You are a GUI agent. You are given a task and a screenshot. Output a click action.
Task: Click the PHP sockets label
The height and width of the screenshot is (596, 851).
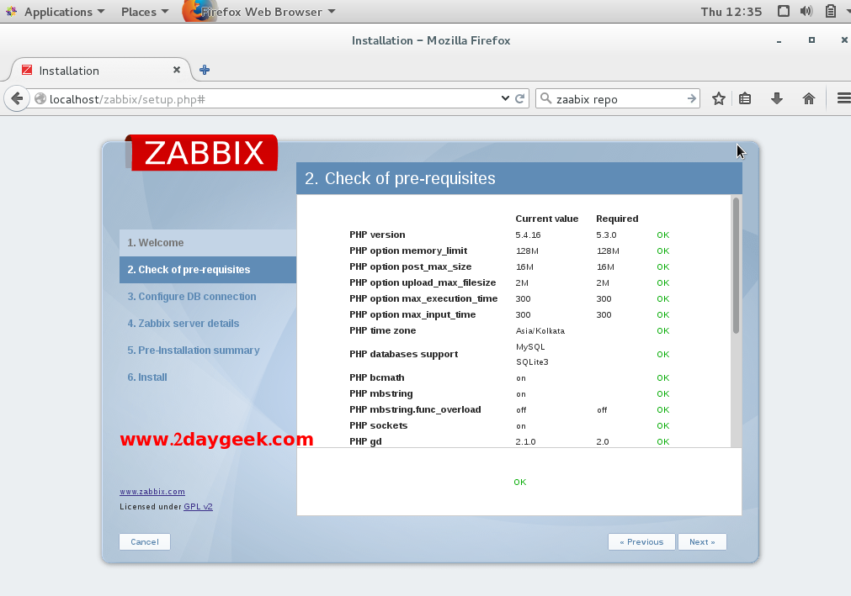378,426
